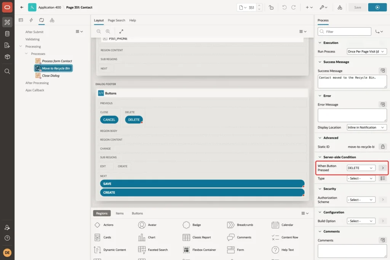Viewport: 390px width, 260px height.
Task: Open the Display Location dropdown
Action: (367, 127)
